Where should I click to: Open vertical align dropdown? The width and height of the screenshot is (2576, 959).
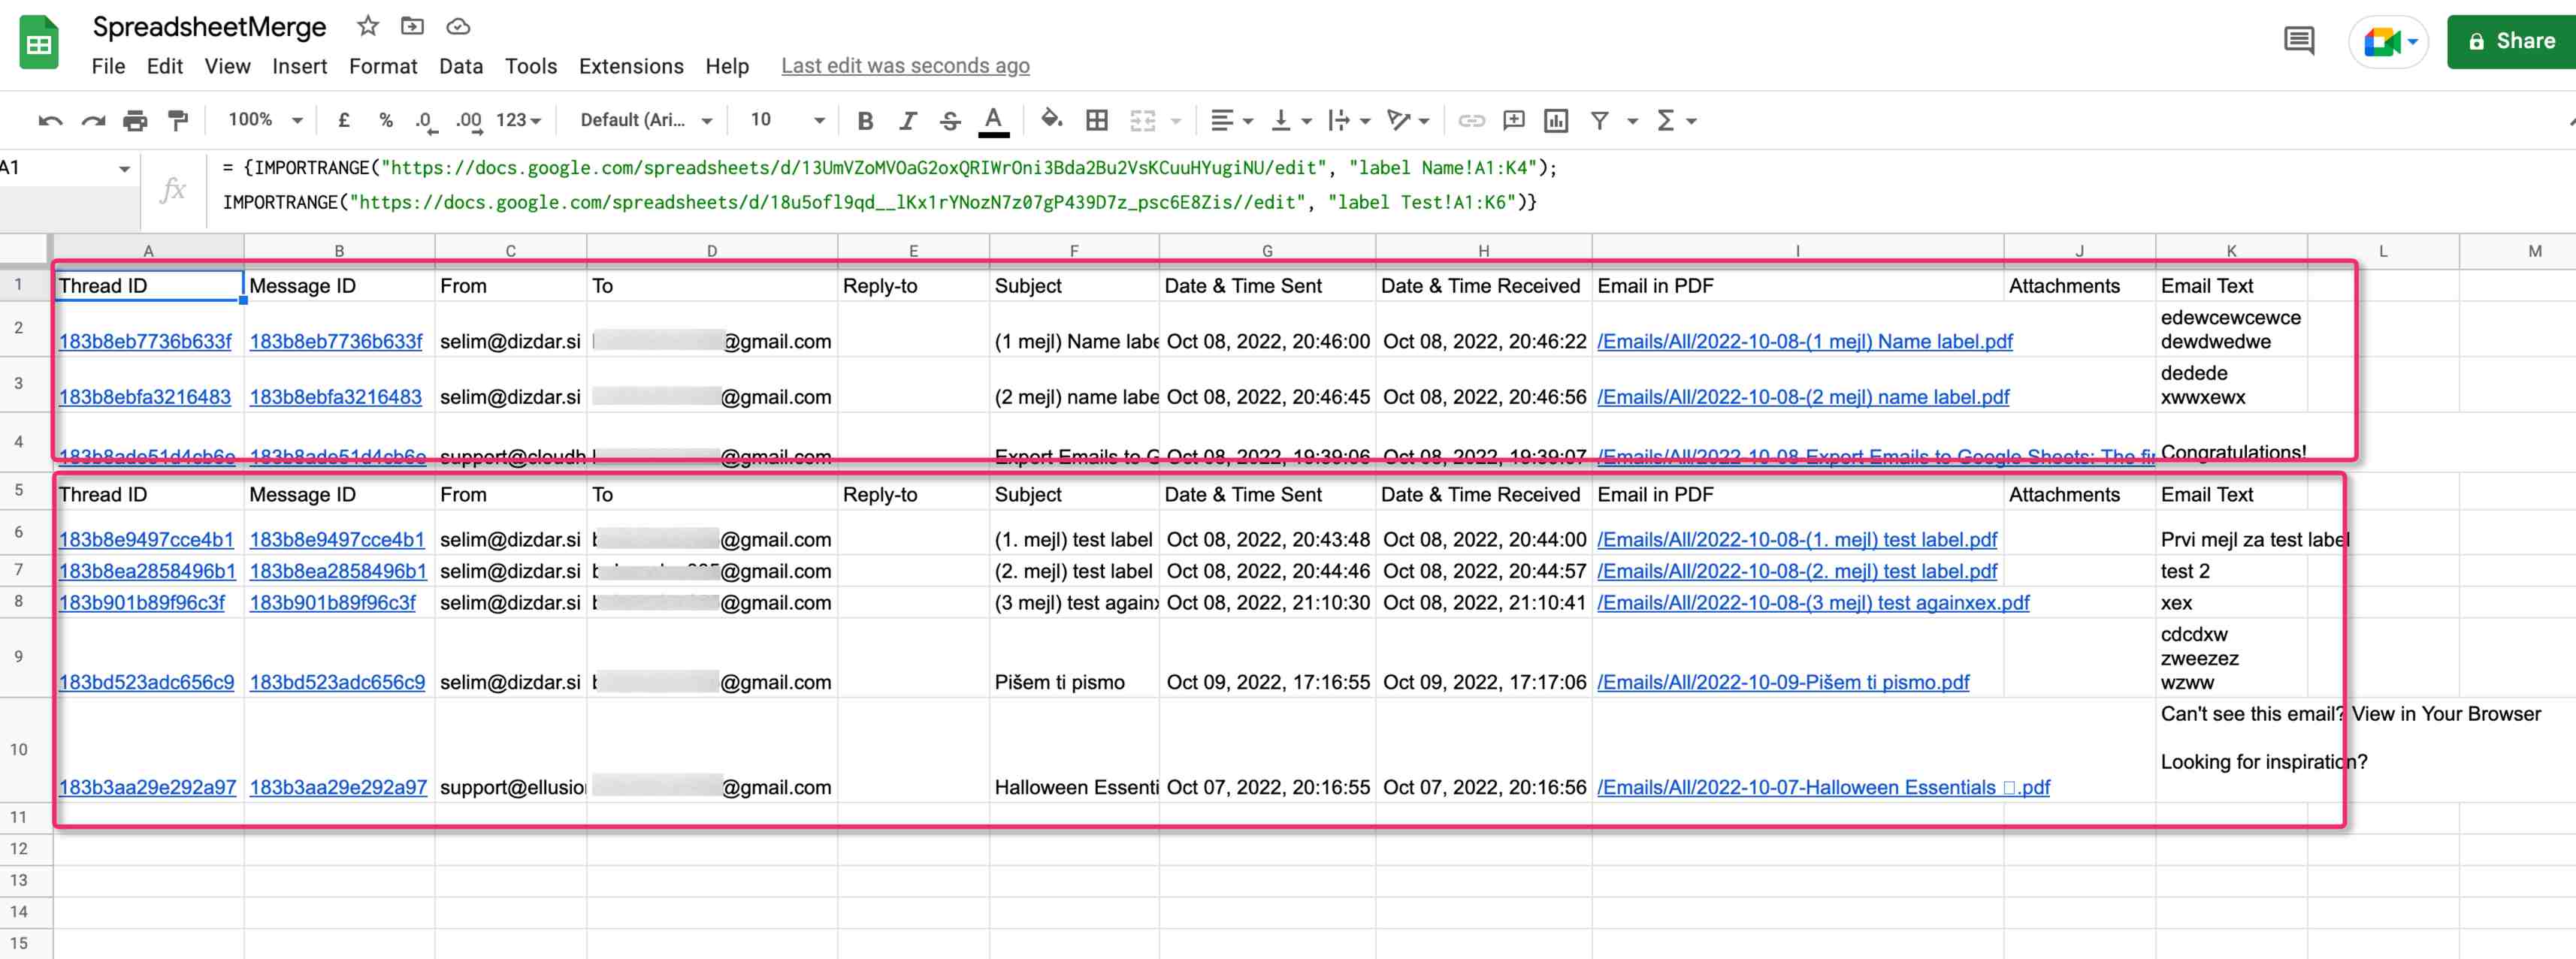[1291, 121]
